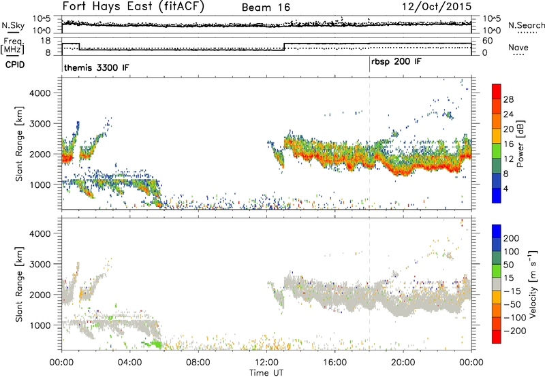Viewport: 545px width, 377px height.
Task: Click the dashed 18:00 CPID marker line in the power panel
Action: (369, 144)
